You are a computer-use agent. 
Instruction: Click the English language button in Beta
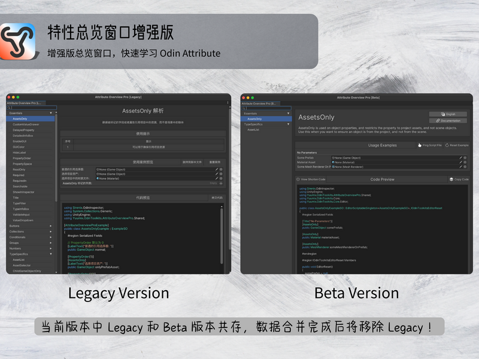coord(448,114)
